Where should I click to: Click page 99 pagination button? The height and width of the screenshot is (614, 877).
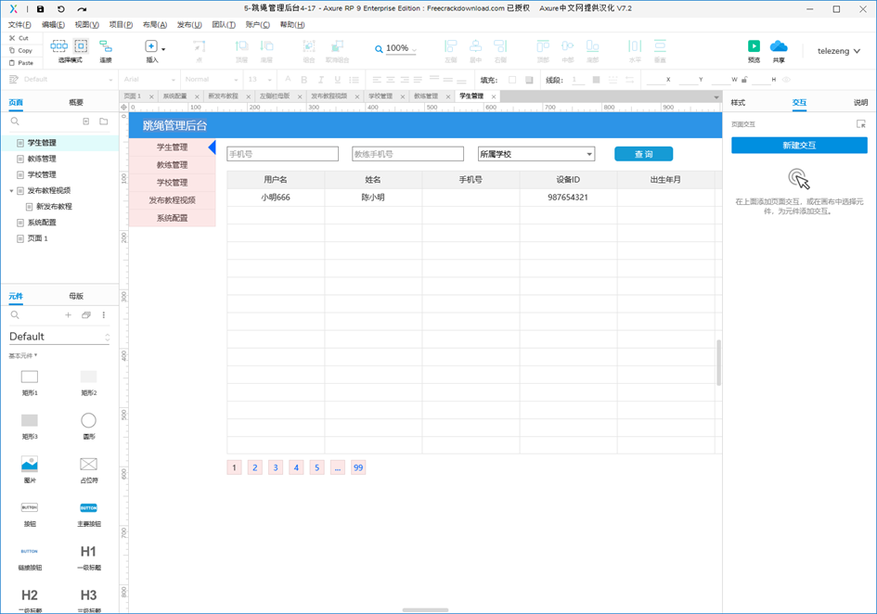tap(358, 467)
